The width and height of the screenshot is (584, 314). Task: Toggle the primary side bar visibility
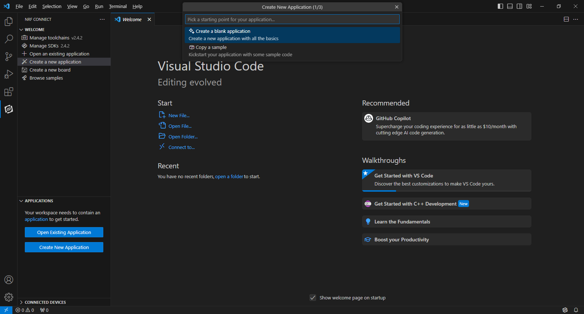(x=500, y=6)
